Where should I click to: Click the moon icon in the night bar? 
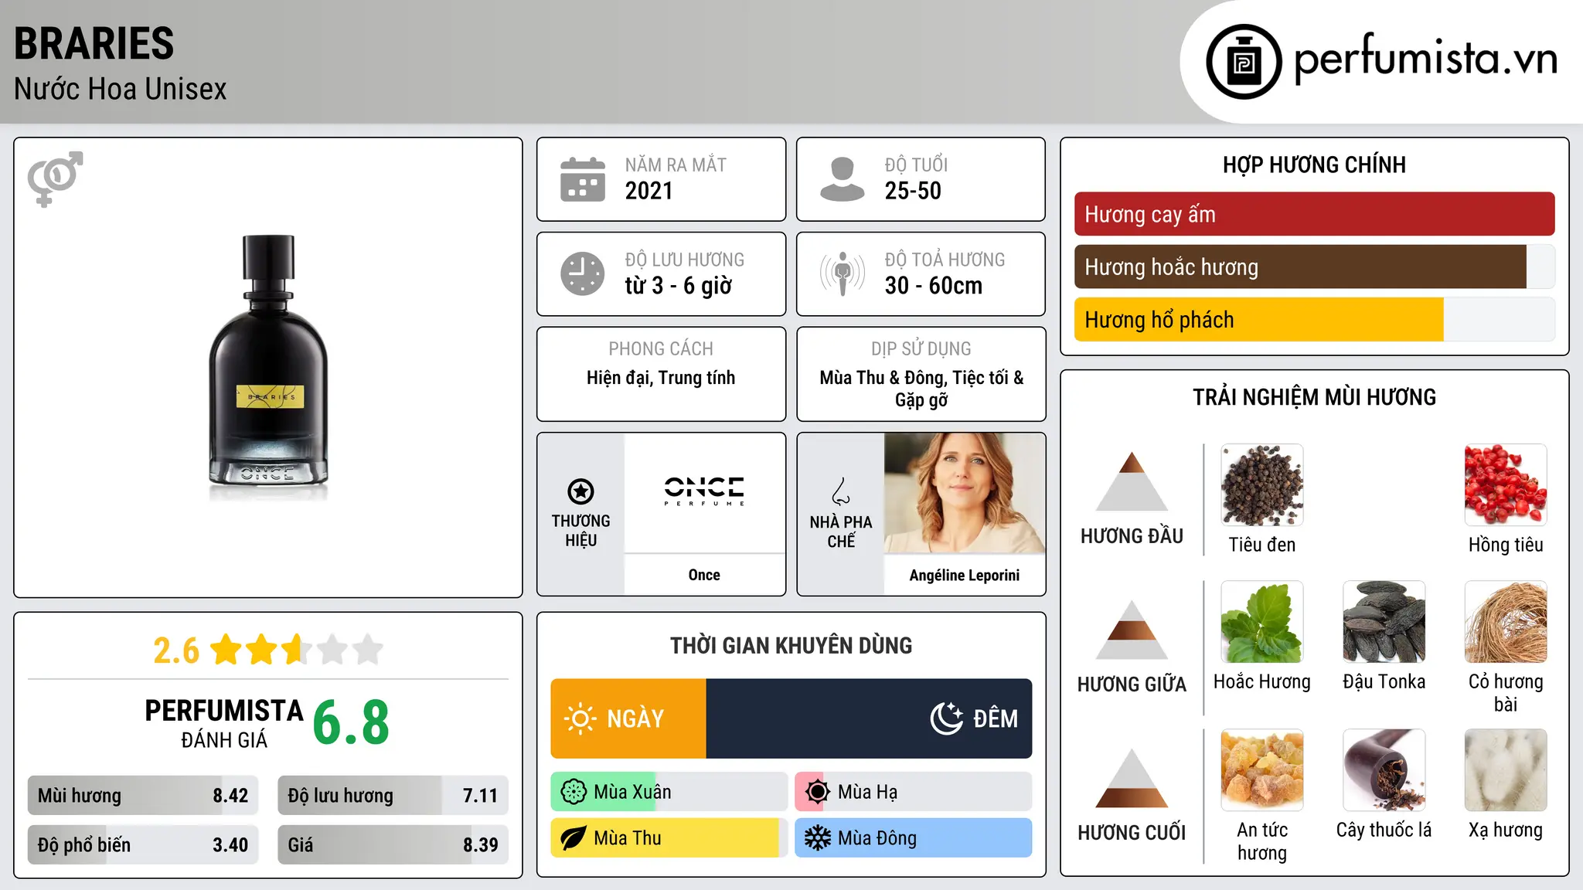click(x=947, y=718)
